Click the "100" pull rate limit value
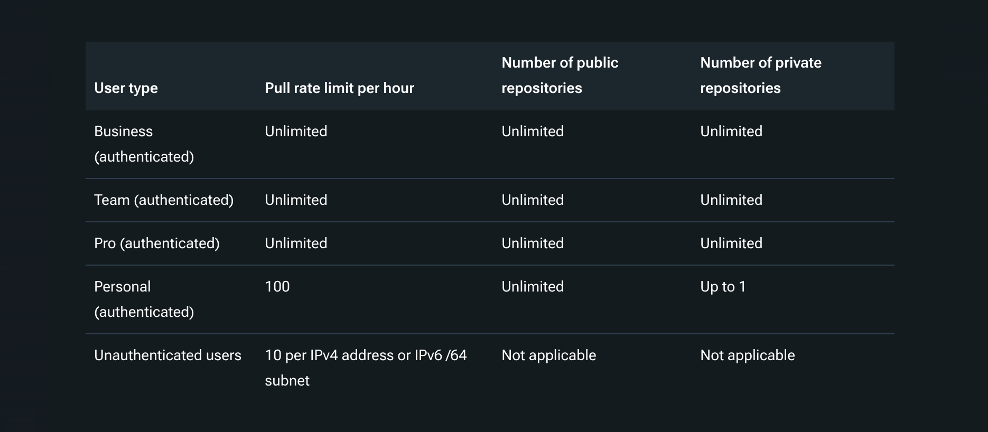The image size is (988, 432). pos(277,287)
